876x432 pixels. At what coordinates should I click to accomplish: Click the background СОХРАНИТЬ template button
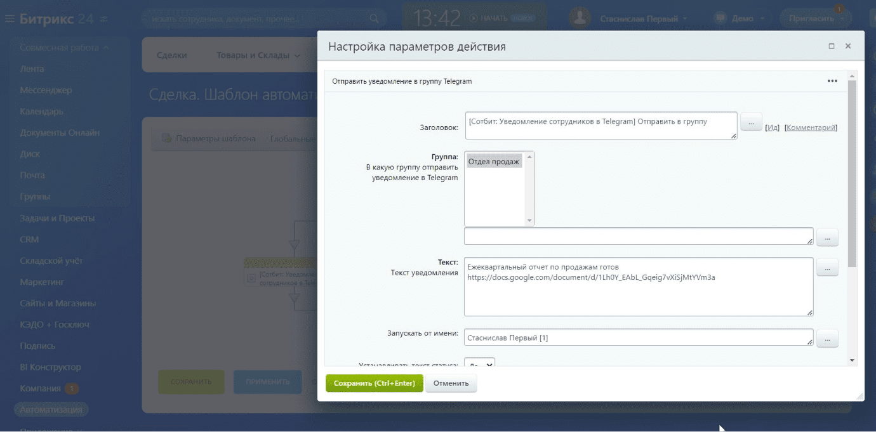tap(191, 382)
